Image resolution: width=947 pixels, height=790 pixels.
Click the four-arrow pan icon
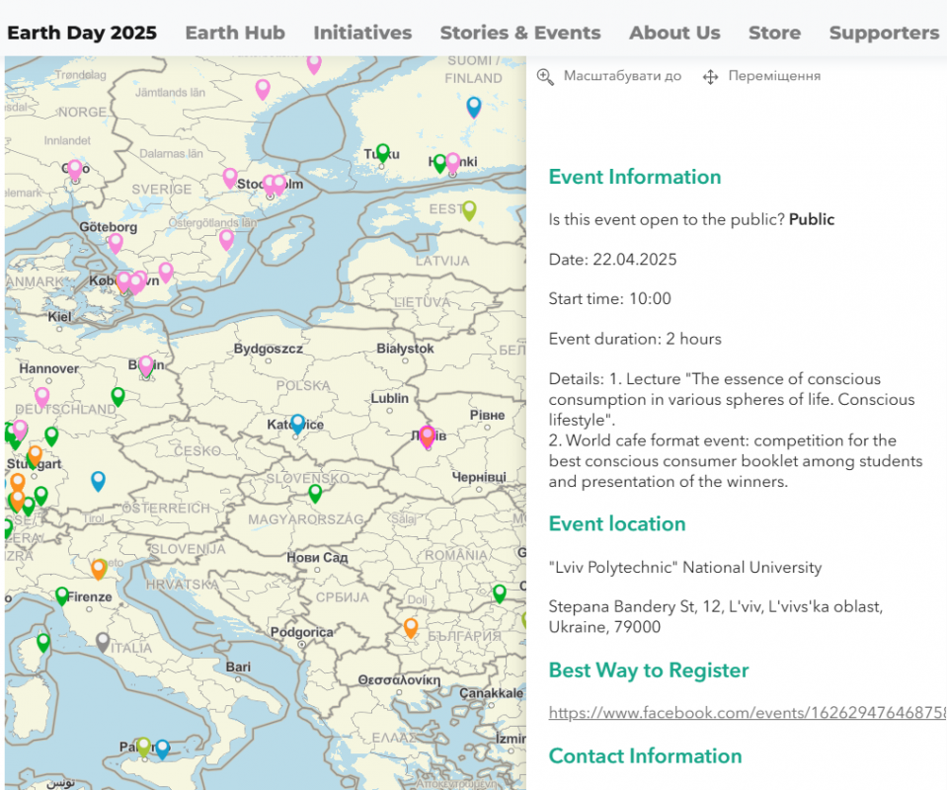pos(709,76)
